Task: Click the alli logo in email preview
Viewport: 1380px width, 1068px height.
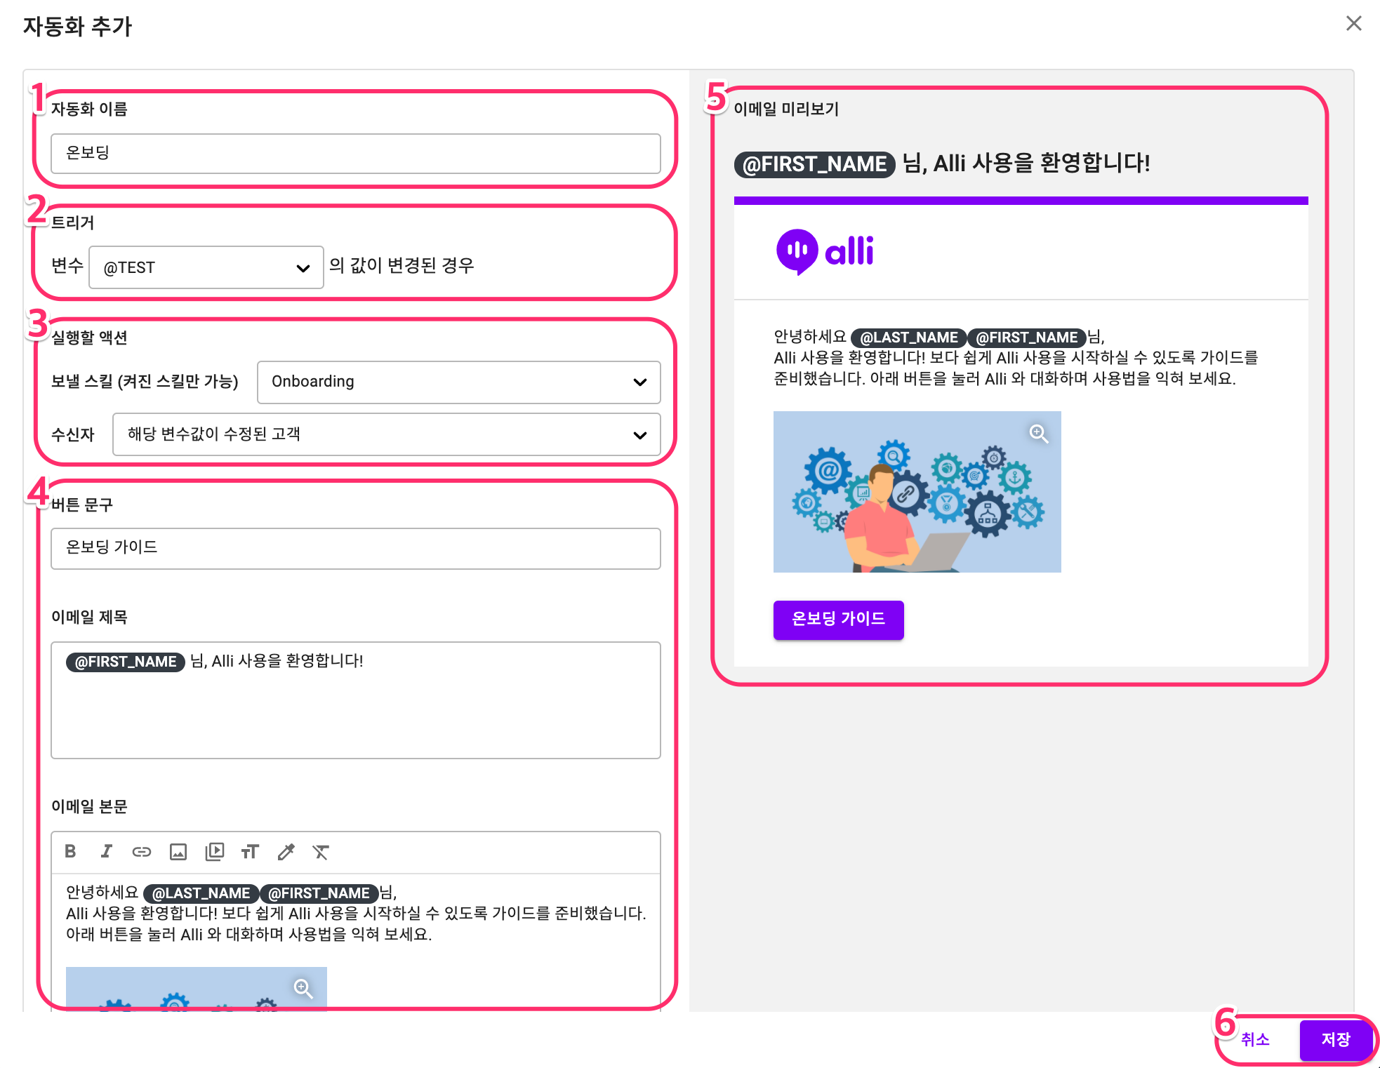Action: [x=825, y=251]
